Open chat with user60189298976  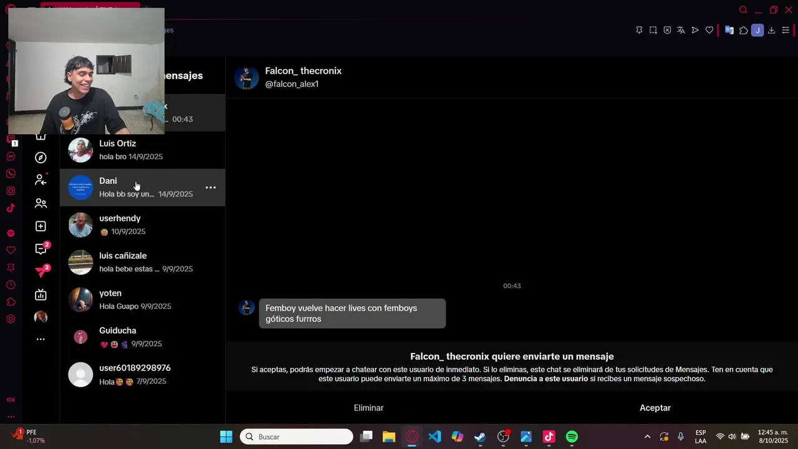tap(142, 375)
